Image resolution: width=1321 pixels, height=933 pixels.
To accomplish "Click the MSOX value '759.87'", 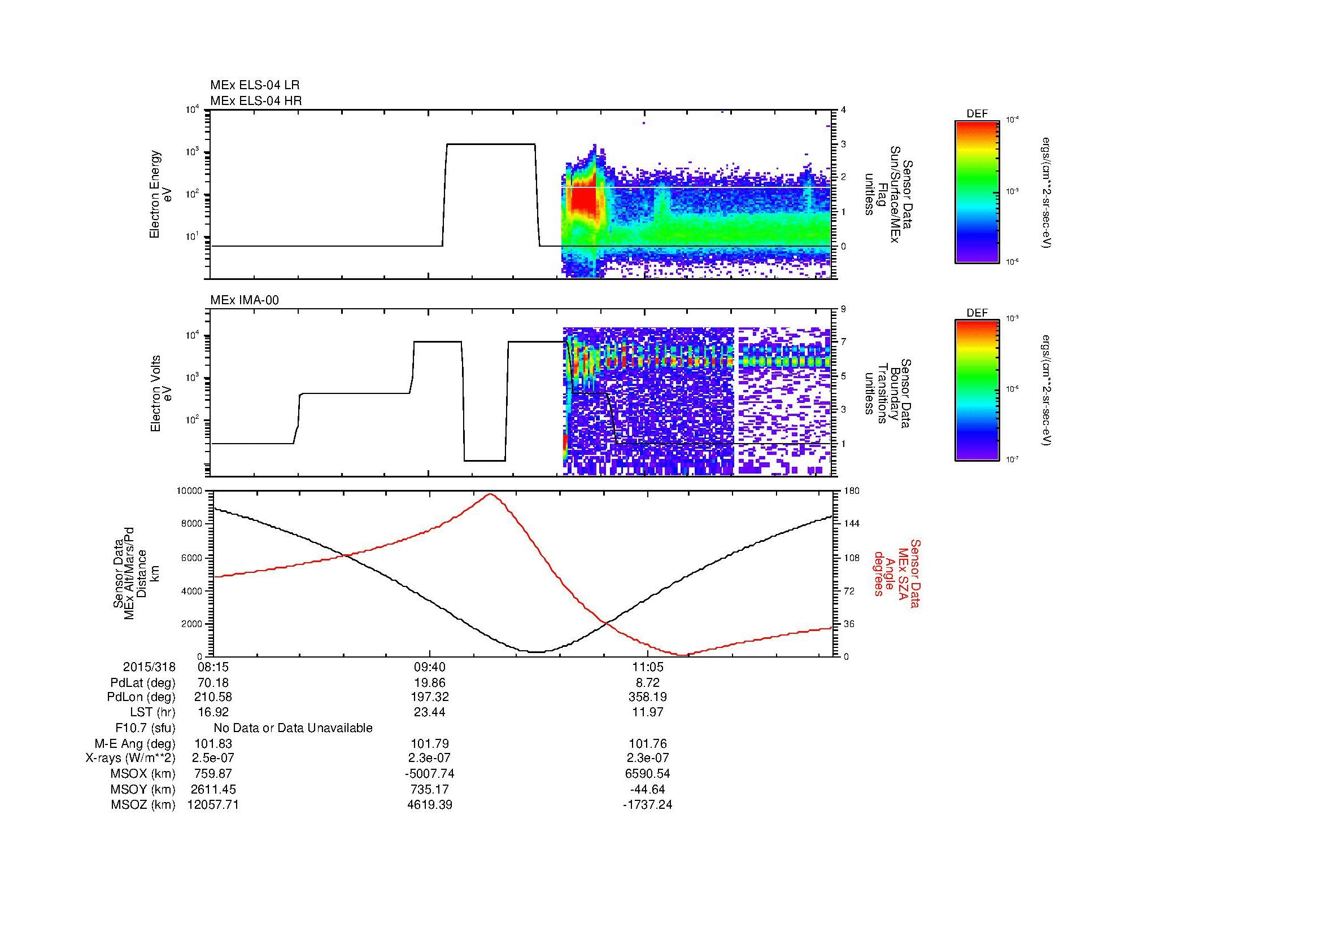I will point(213,774).
